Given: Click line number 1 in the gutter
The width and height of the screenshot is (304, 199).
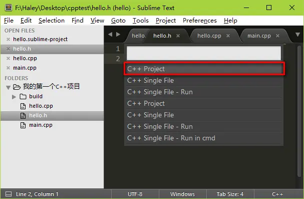Looking at the screenshot, I should coord(118,49).
